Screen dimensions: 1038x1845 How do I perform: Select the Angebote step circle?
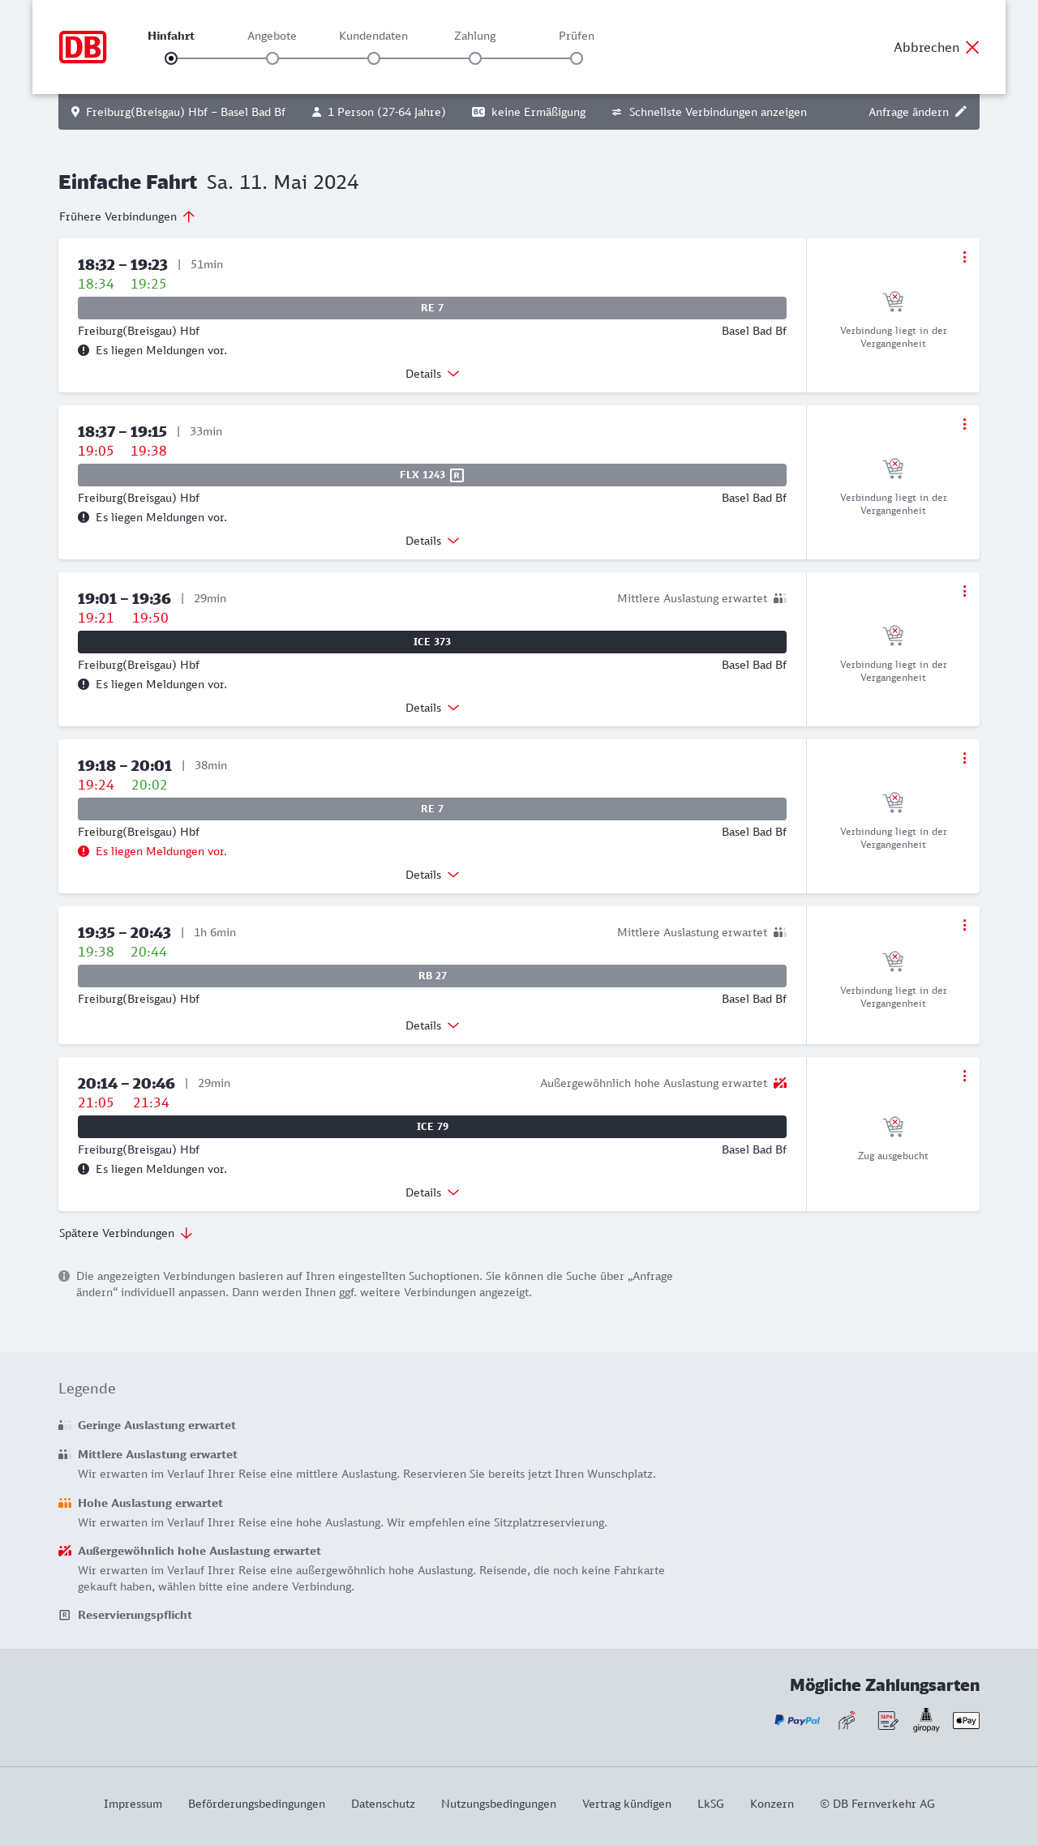pyautogui.click(x=272, y=58)
